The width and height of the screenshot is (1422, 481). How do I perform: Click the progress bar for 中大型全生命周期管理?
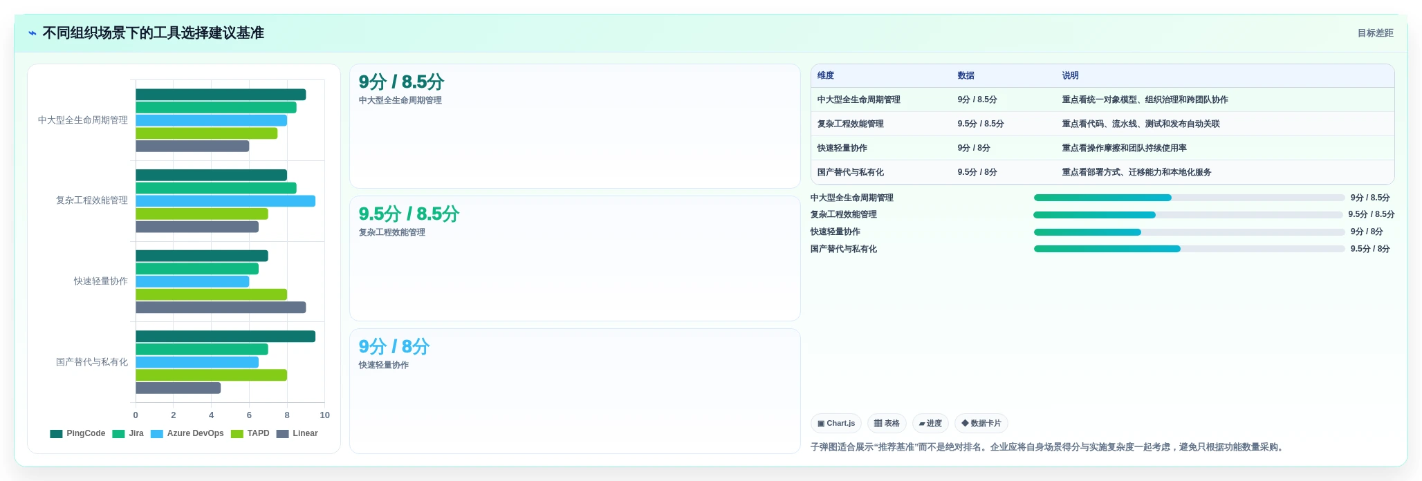1189,198
